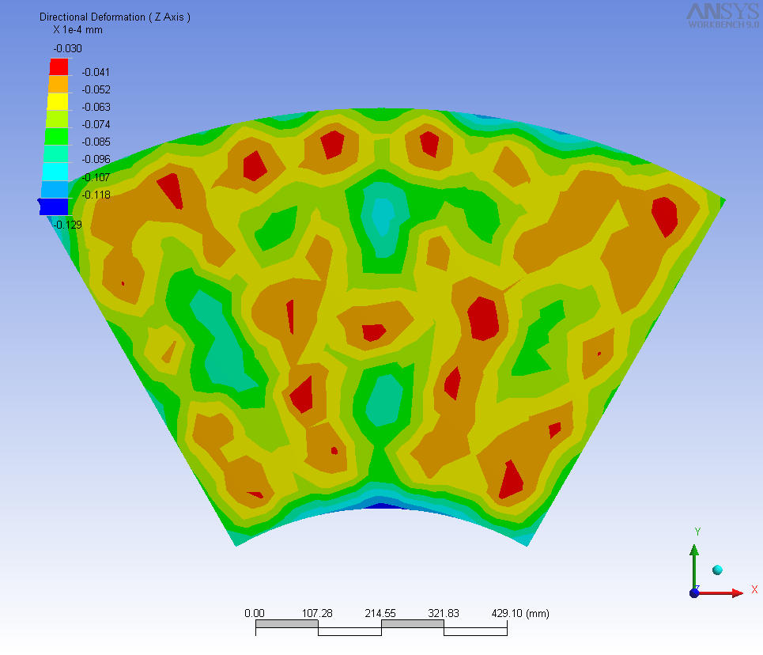Click the legend value -0.041
The image size is (763, 655).
tap(96, 72)
